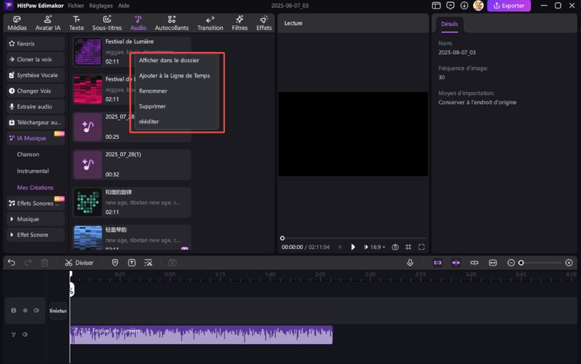The image size is (581, 364).
Task: Toggle the preview crop grid icon
Action: [x=408, y=247]
